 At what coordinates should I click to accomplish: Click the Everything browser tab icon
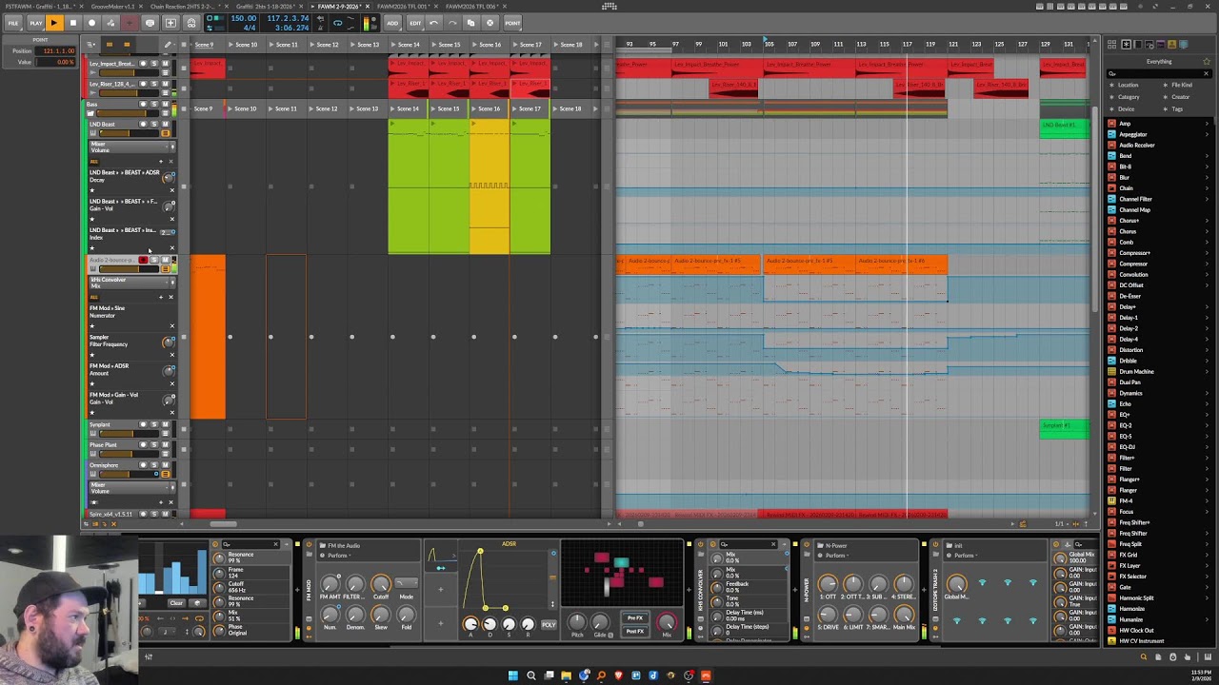pos(1126,45)
